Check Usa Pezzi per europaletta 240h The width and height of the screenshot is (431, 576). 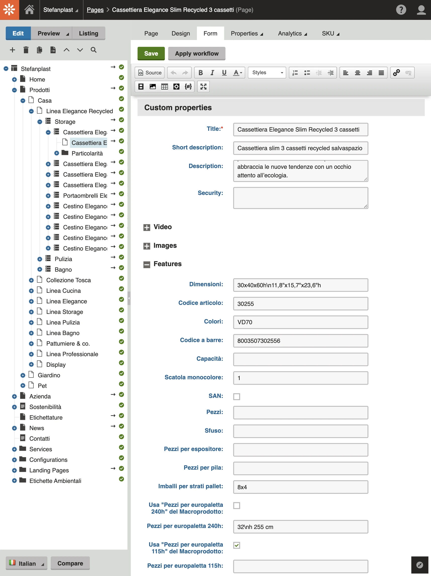(x=236, y=505)
